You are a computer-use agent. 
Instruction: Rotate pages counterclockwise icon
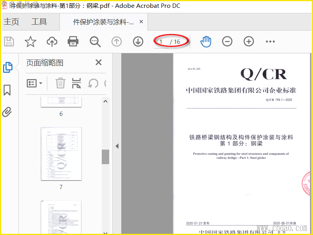(x=93, y=83)
